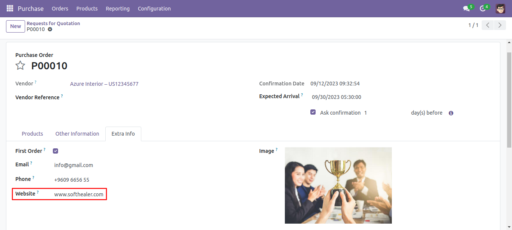Image resolution: width=512 pixels, height=230 pixels.
Task: Open vendor Azure Interior – US12345677 link
Action: click(104, 84)
